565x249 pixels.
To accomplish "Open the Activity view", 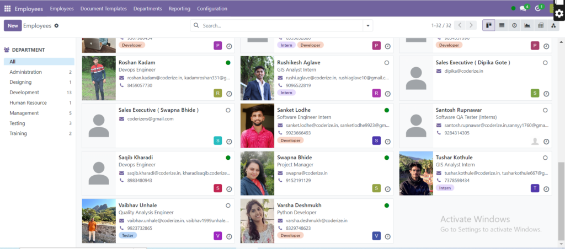I will pyautogui.click(x=514, y=25).
